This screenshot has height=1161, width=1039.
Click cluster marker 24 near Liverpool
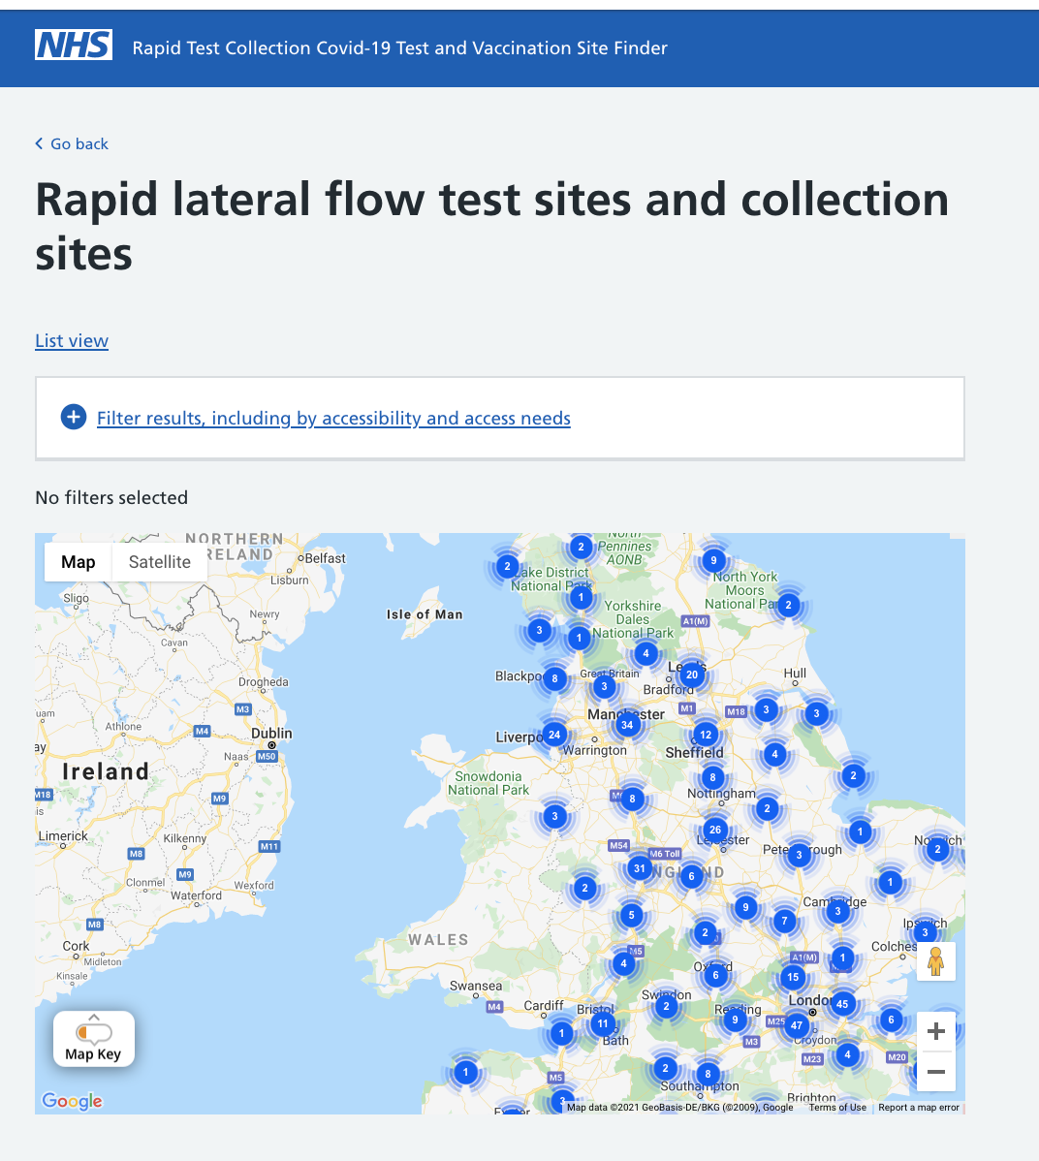(x=554, y=735)
